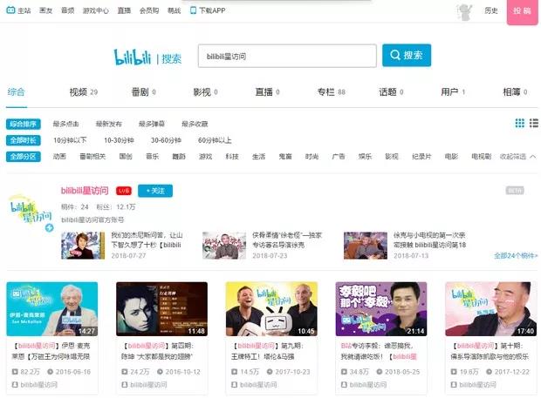Follow the channel with the 关注 button
This screenshot has width=541, height=398.
tap(154, 191)
